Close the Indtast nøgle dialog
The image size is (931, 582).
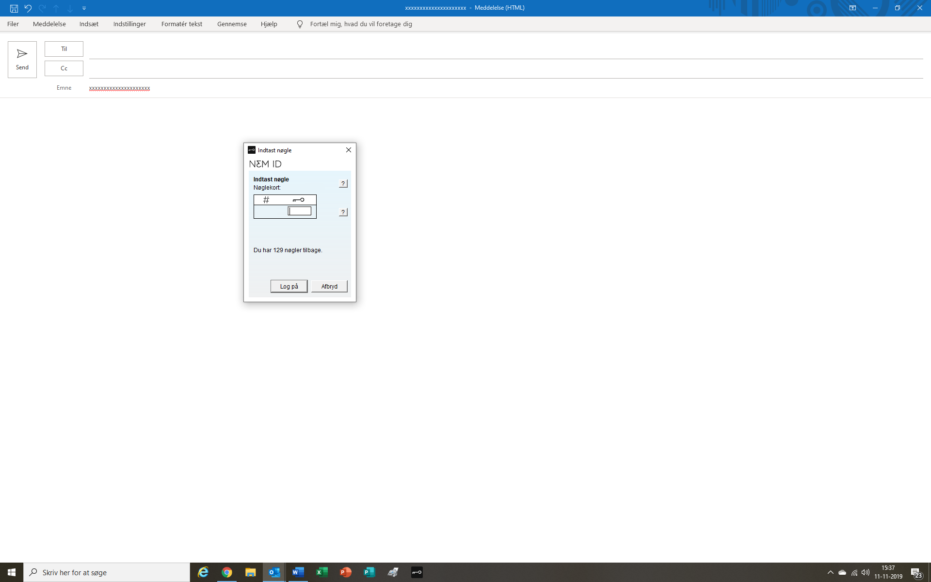point(348,150)
